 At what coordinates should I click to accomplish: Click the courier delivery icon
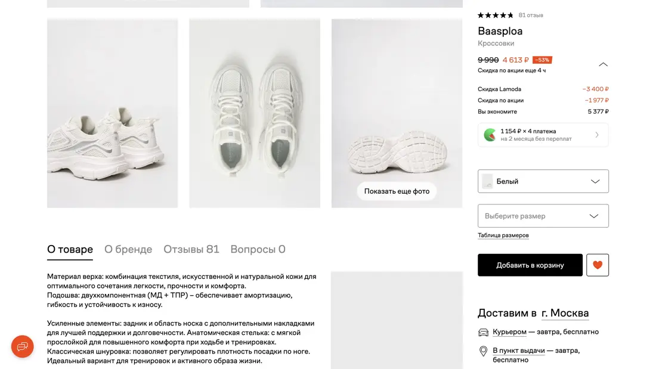pyautogui.click(x=482, y=331)
